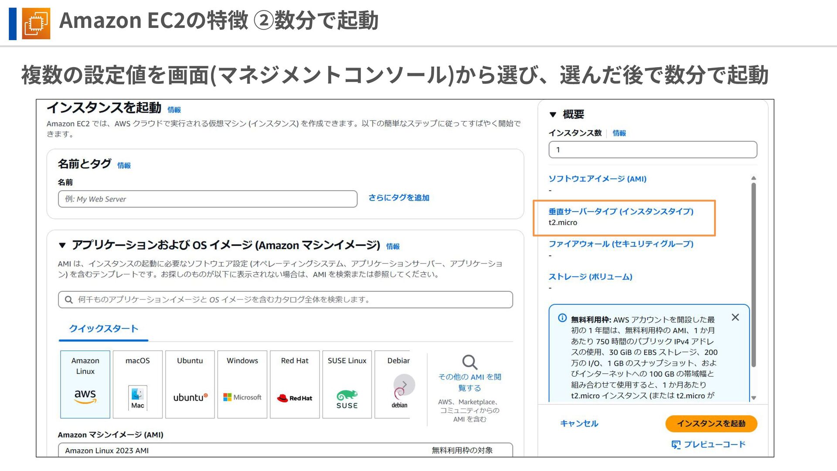Switch to the クイックスタート tab

click(103, 329)
